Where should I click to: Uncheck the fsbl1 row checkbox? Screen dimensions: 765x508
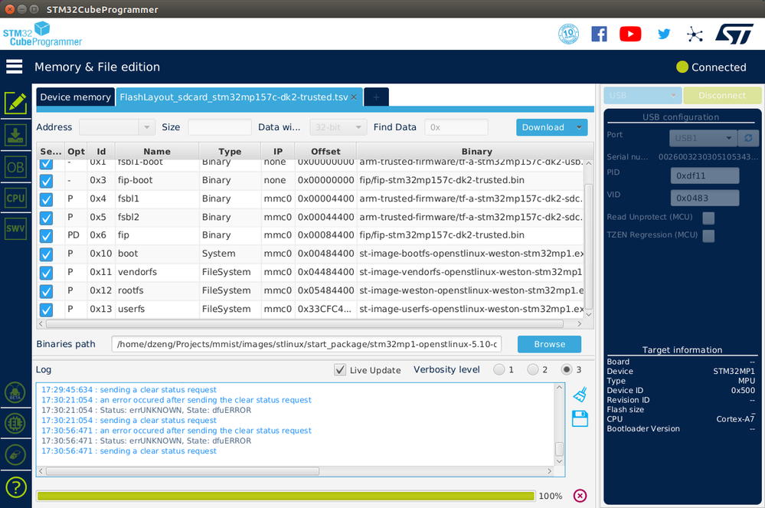click(47, 199)
